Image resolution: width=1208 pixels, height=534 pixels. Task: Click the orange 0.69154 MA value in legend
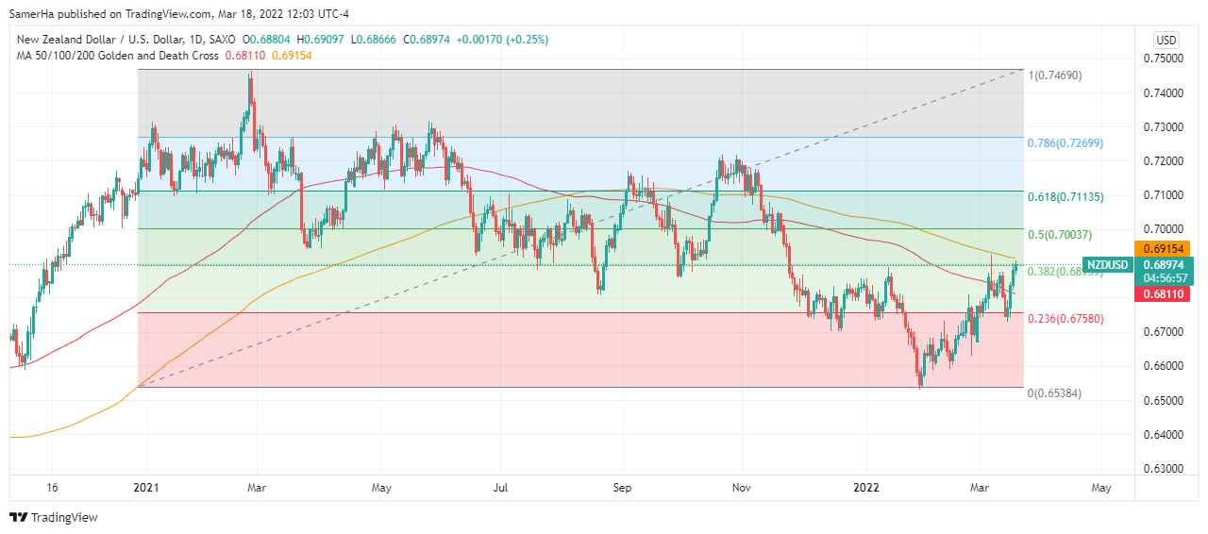293,56
